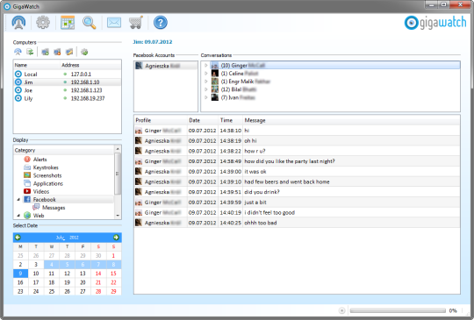474x320 pixels.
Task: Expand the Engr Malik conversation
Action: coord(206,82)
